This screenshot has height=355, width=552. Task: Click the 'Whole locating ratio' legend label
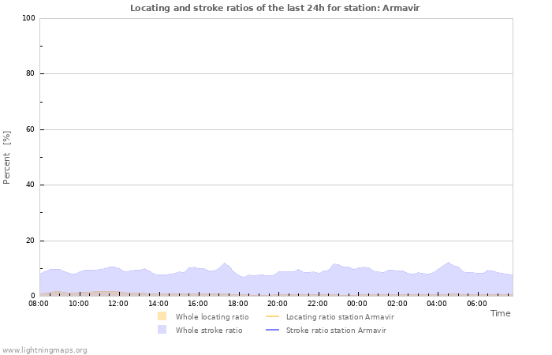tap(212, 316)
